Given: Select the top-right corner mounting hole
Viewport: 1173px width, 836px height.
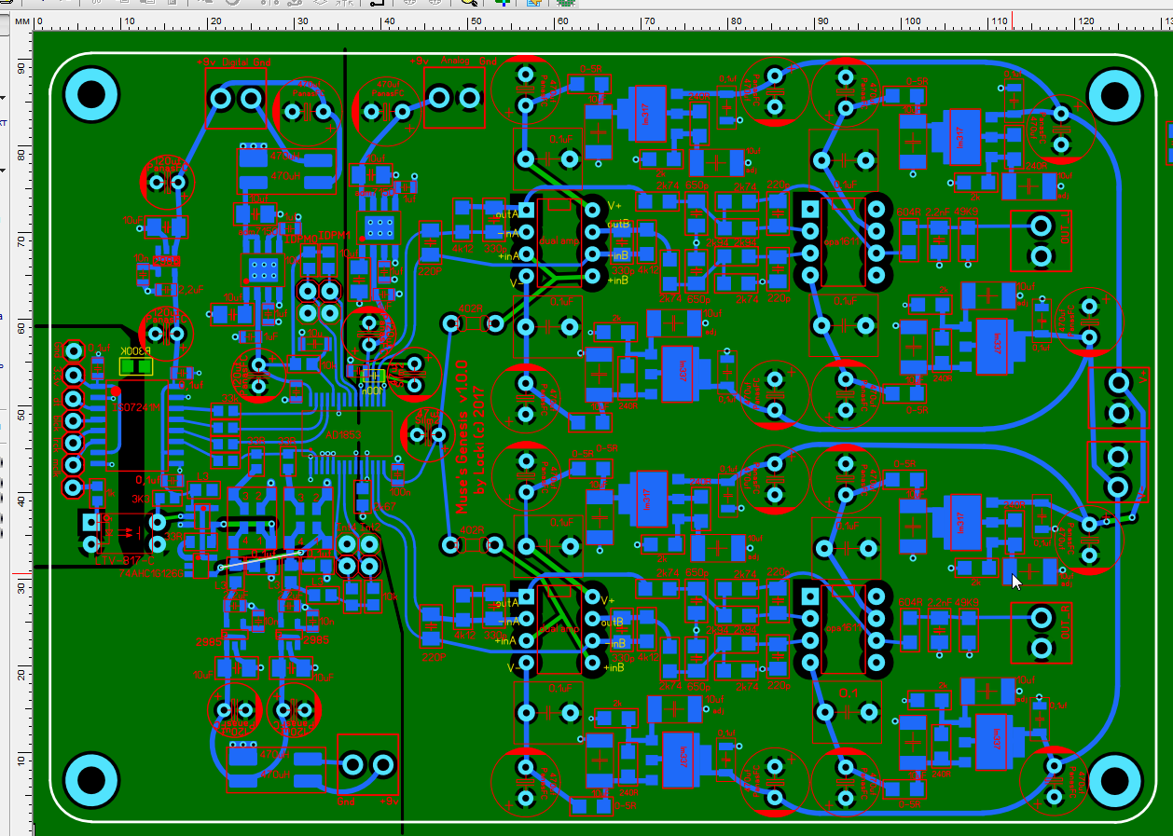Looking at the screenshot, I should [1115, 94].
